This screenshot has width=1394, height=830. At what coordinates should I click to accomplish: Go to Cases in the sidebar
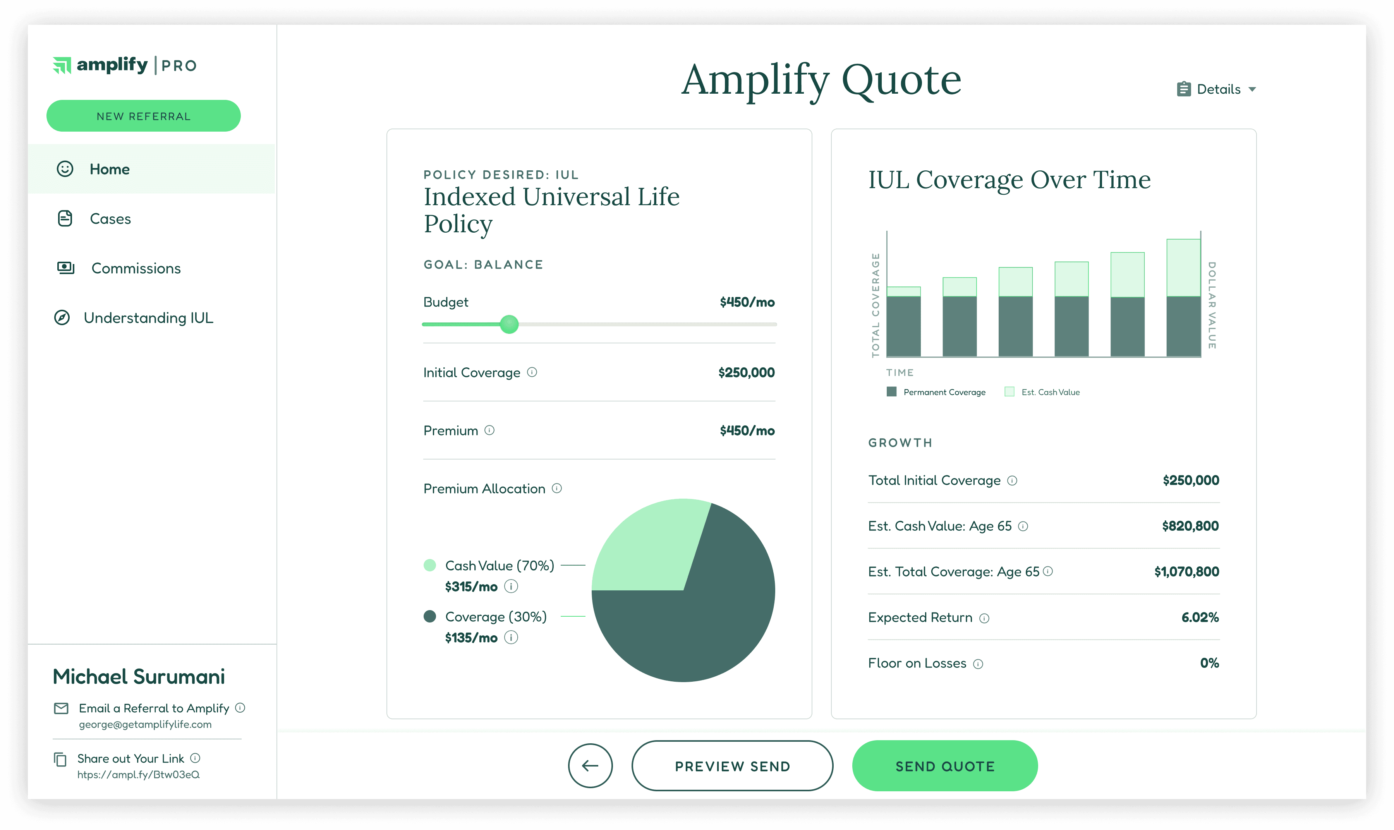coord(110,219)
